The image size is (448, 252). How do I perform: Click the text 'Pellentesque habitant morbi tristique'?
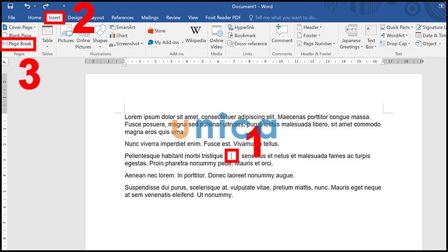coord(174,156)
